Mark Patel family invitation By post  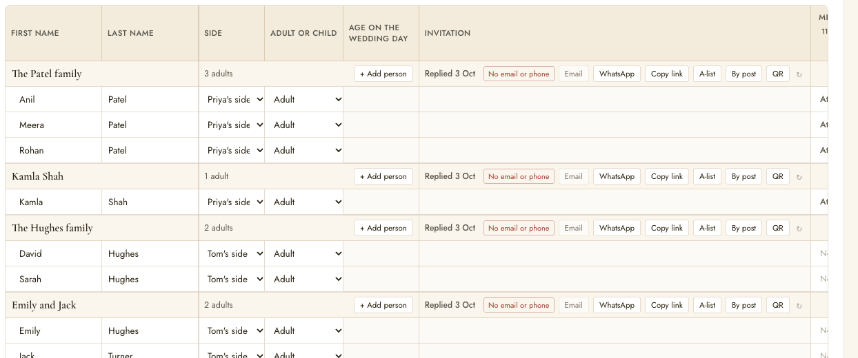tap(744, 74)
